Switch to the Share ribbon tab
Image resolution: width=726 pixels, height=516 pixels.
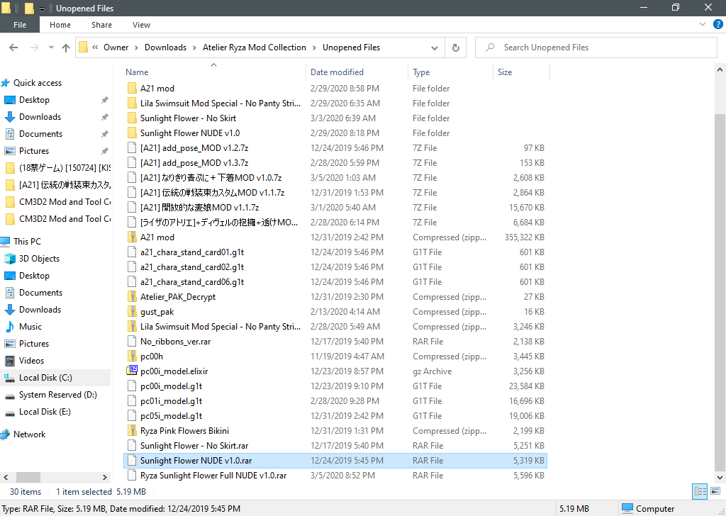[x=101, y=25]
